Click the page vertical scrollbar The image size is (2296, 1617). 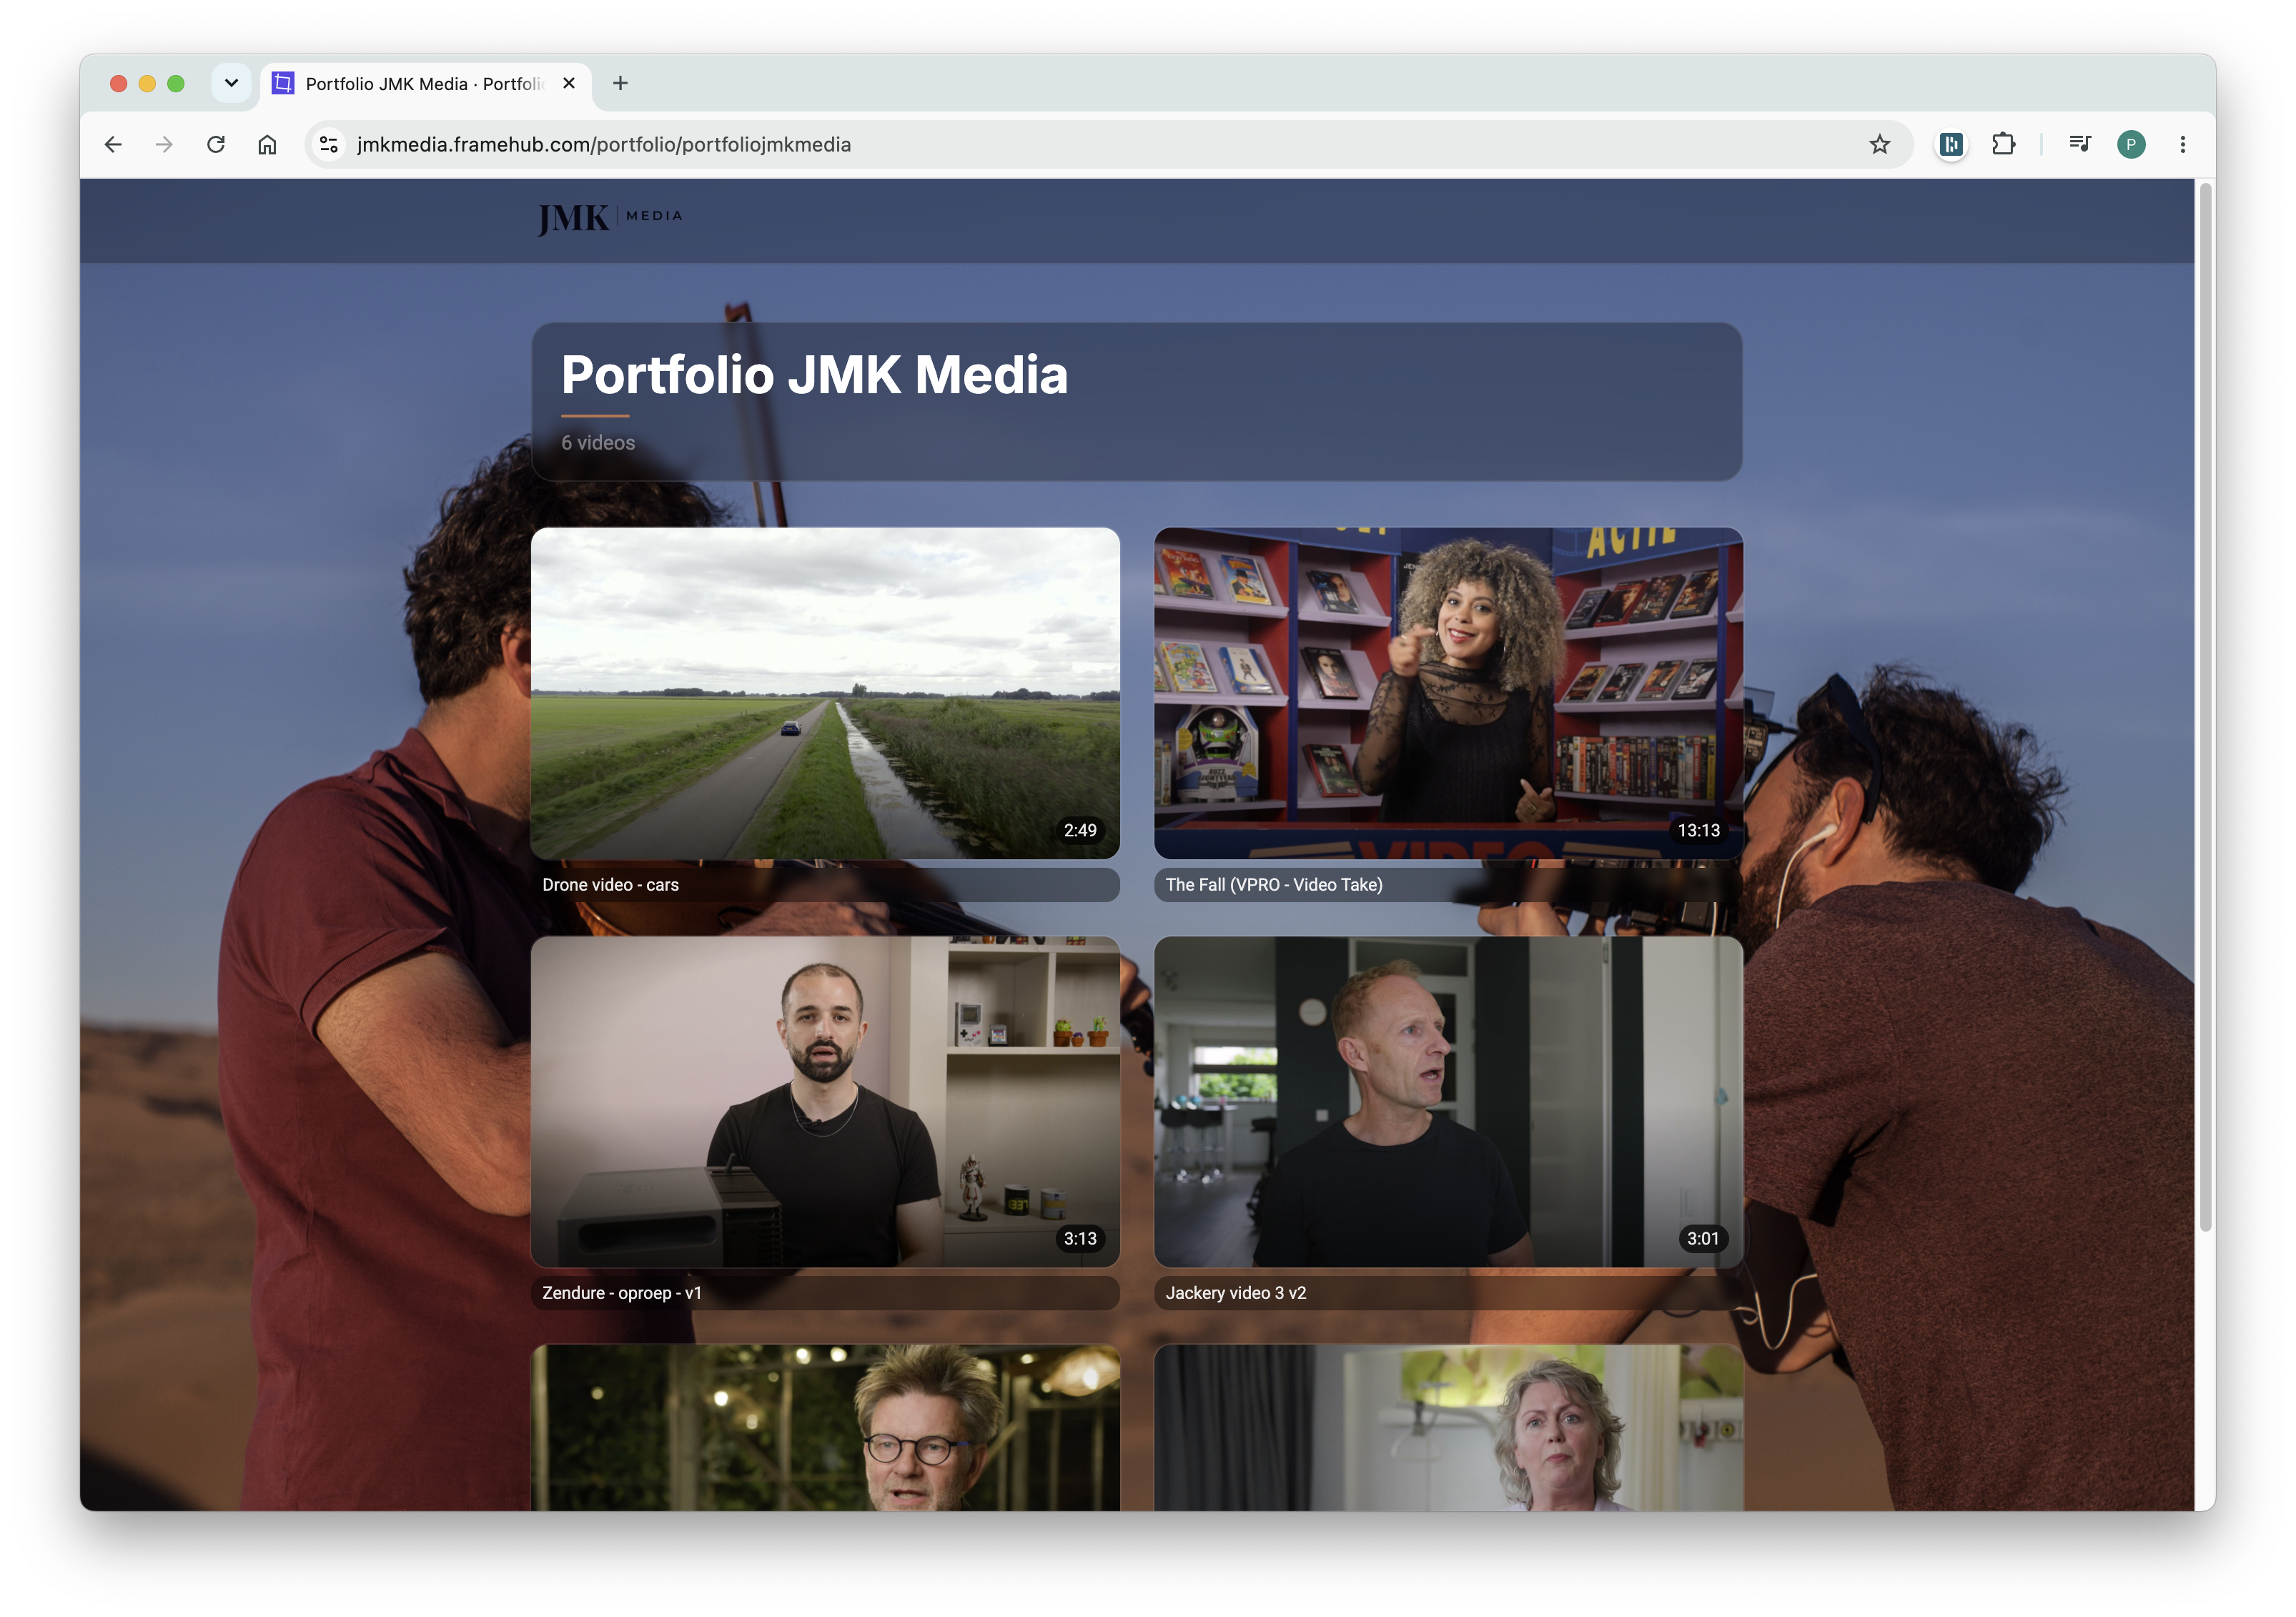click(2205, 706)
